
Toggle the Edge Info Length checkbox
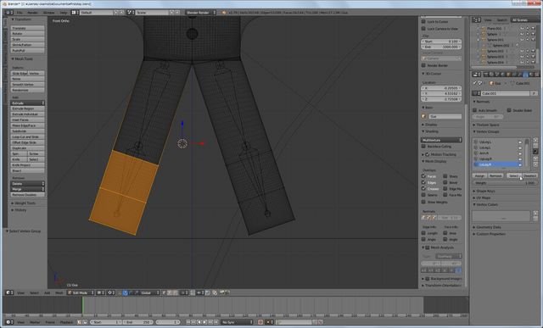423,233
